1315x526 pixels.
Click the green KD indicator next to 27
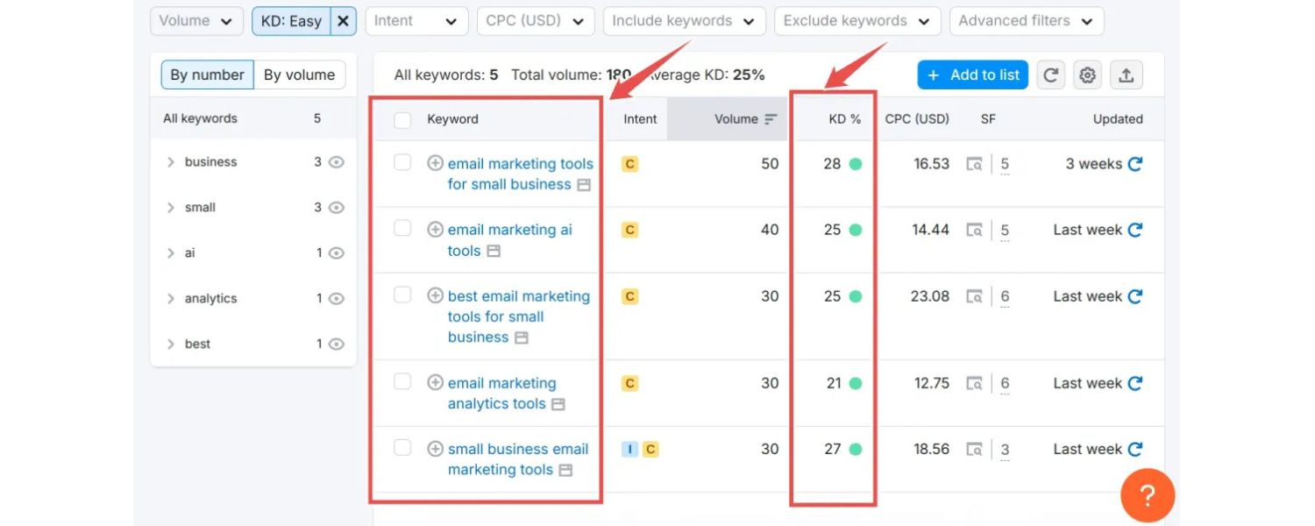click(x=856, y=449)
